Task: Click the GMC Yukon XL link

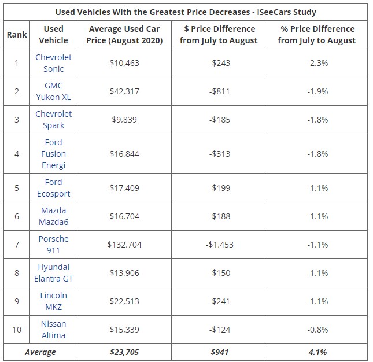Action: (x=53, y=91)
